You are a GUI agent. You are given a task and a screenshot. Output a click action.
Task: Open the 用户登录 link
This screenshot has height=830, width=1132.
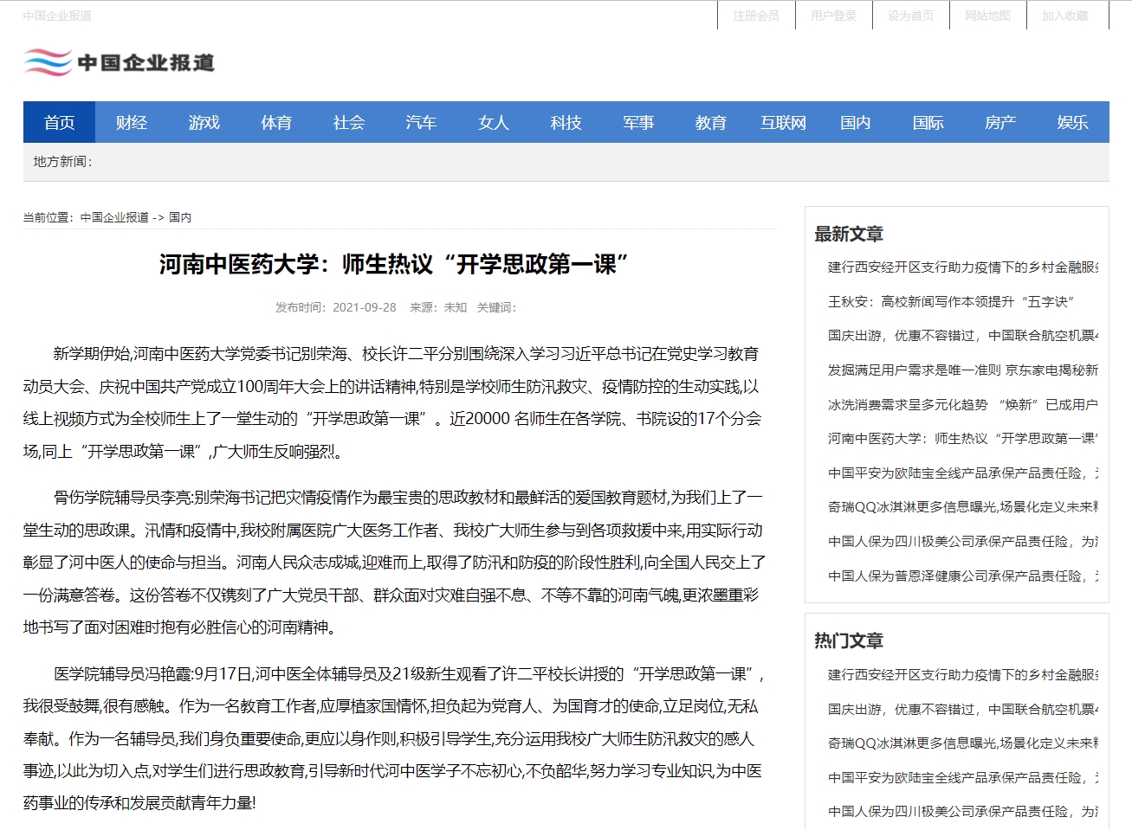pos(833,16)
